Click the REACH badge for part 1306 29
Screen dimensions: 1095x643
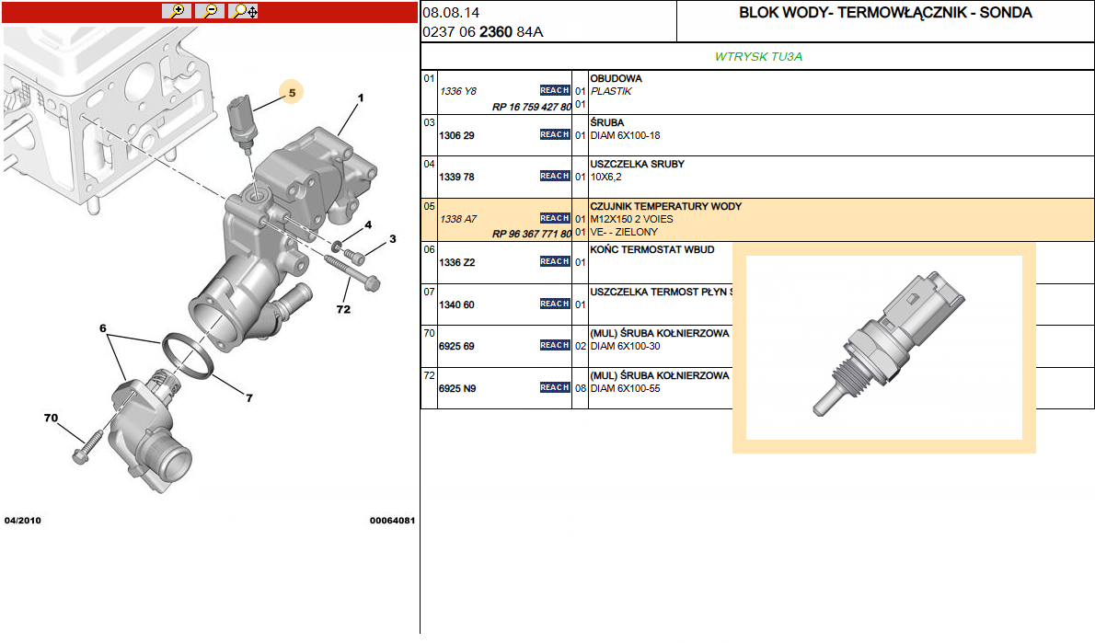[x=555, y=134]
